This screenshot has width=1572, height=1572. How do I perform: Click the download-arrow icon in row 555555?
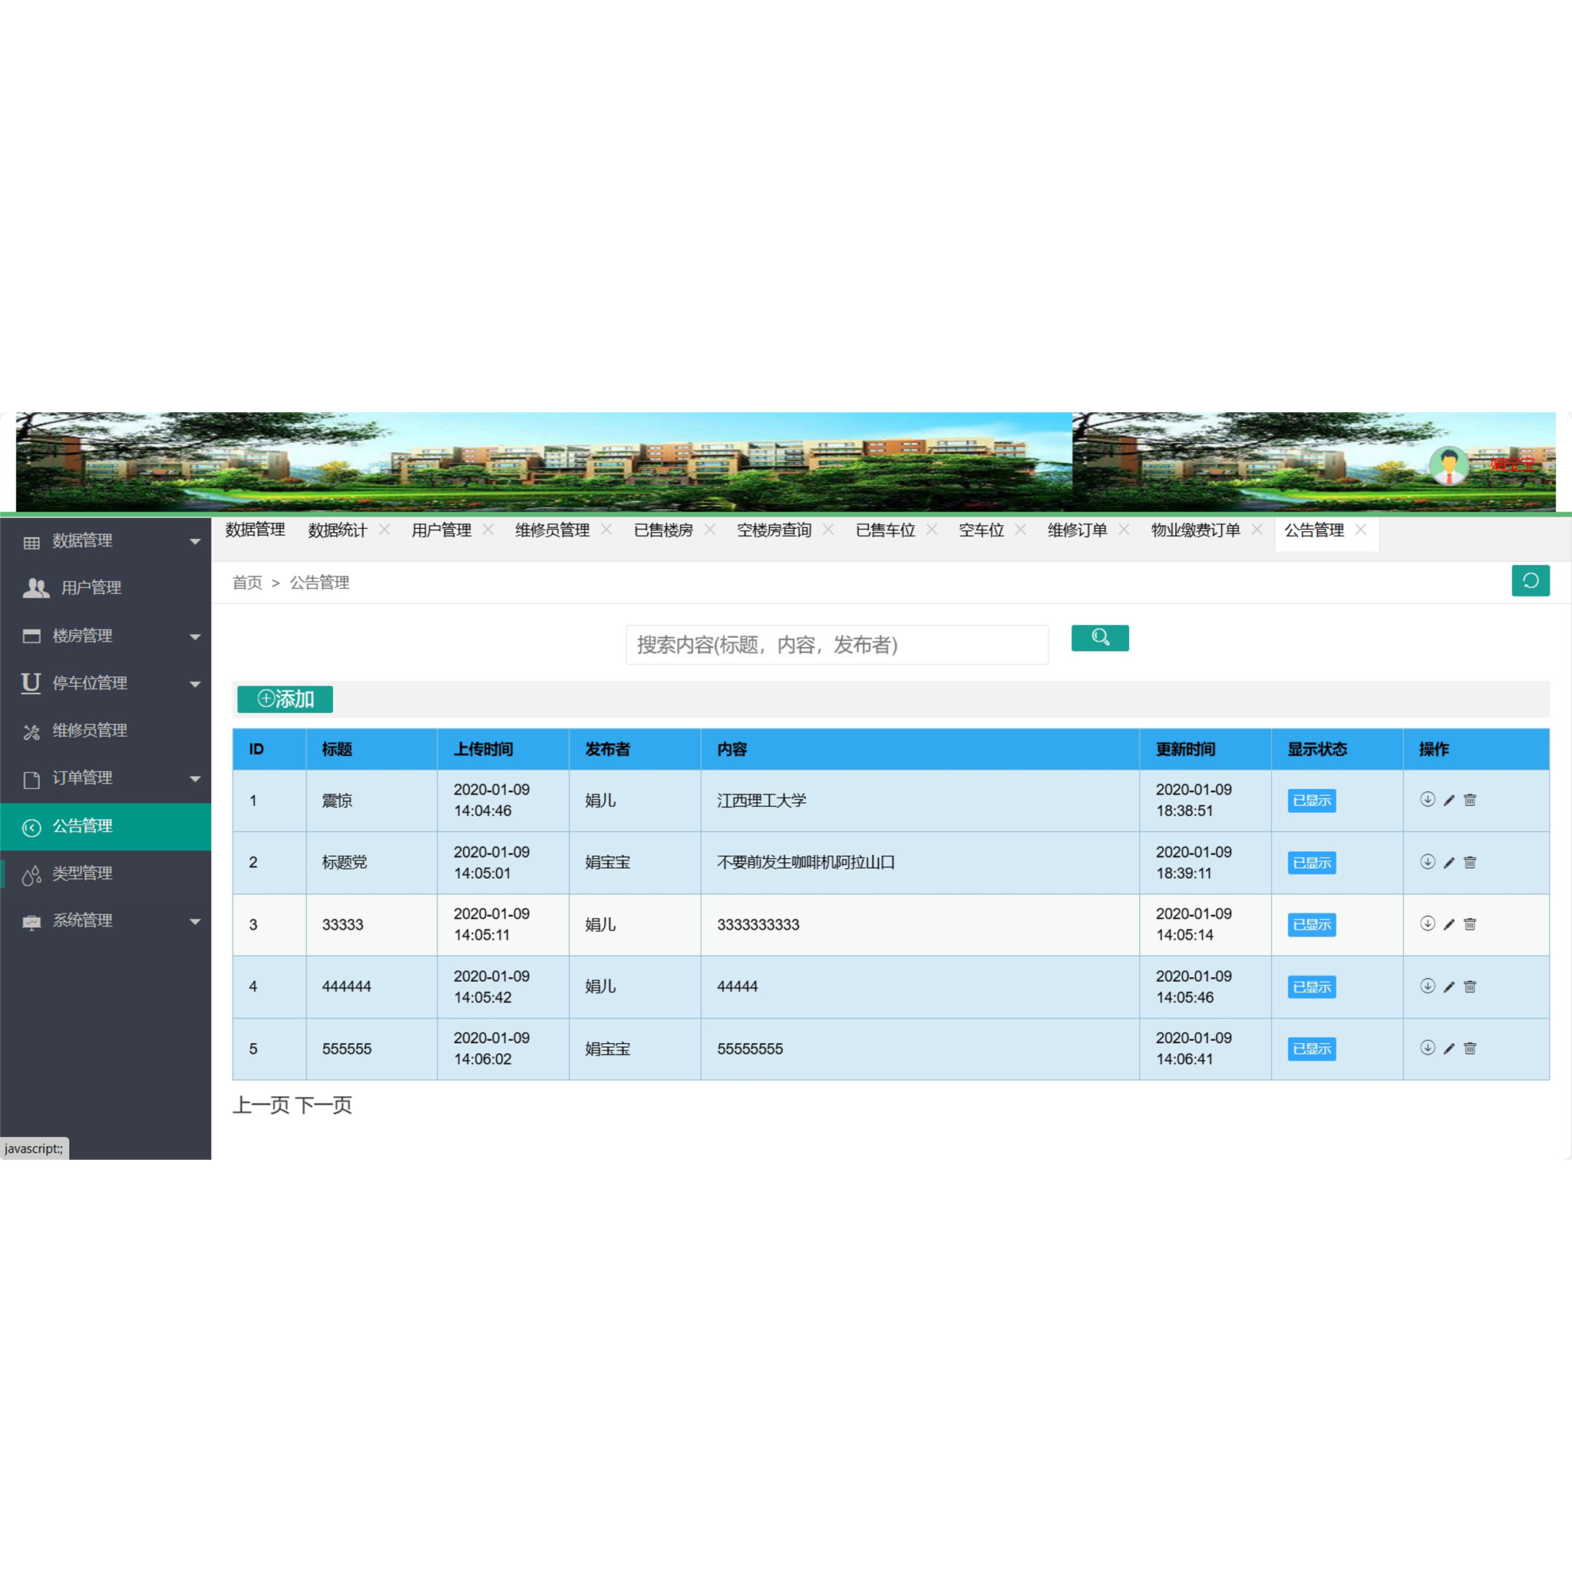1427,1048
